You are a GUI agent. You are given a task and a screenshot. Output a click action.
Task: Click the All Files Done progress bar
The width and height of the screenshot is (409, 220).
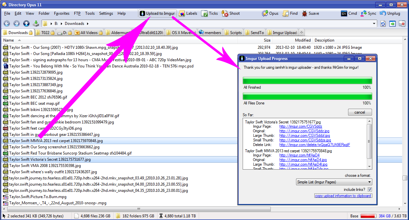307,96
